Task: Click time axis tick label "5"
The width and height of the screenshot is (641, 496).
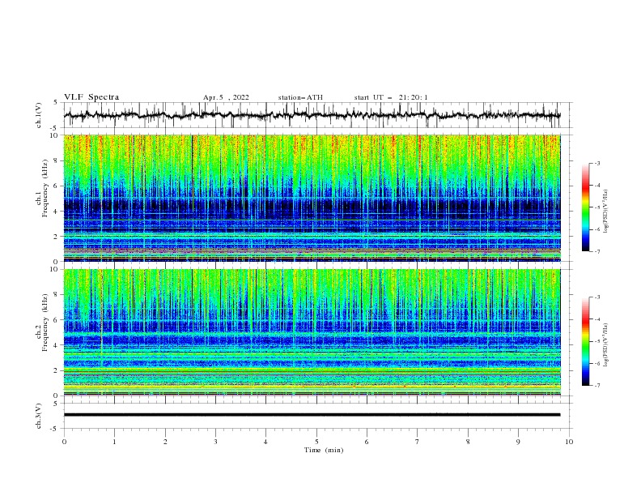Action: click(x=316, y=442)
